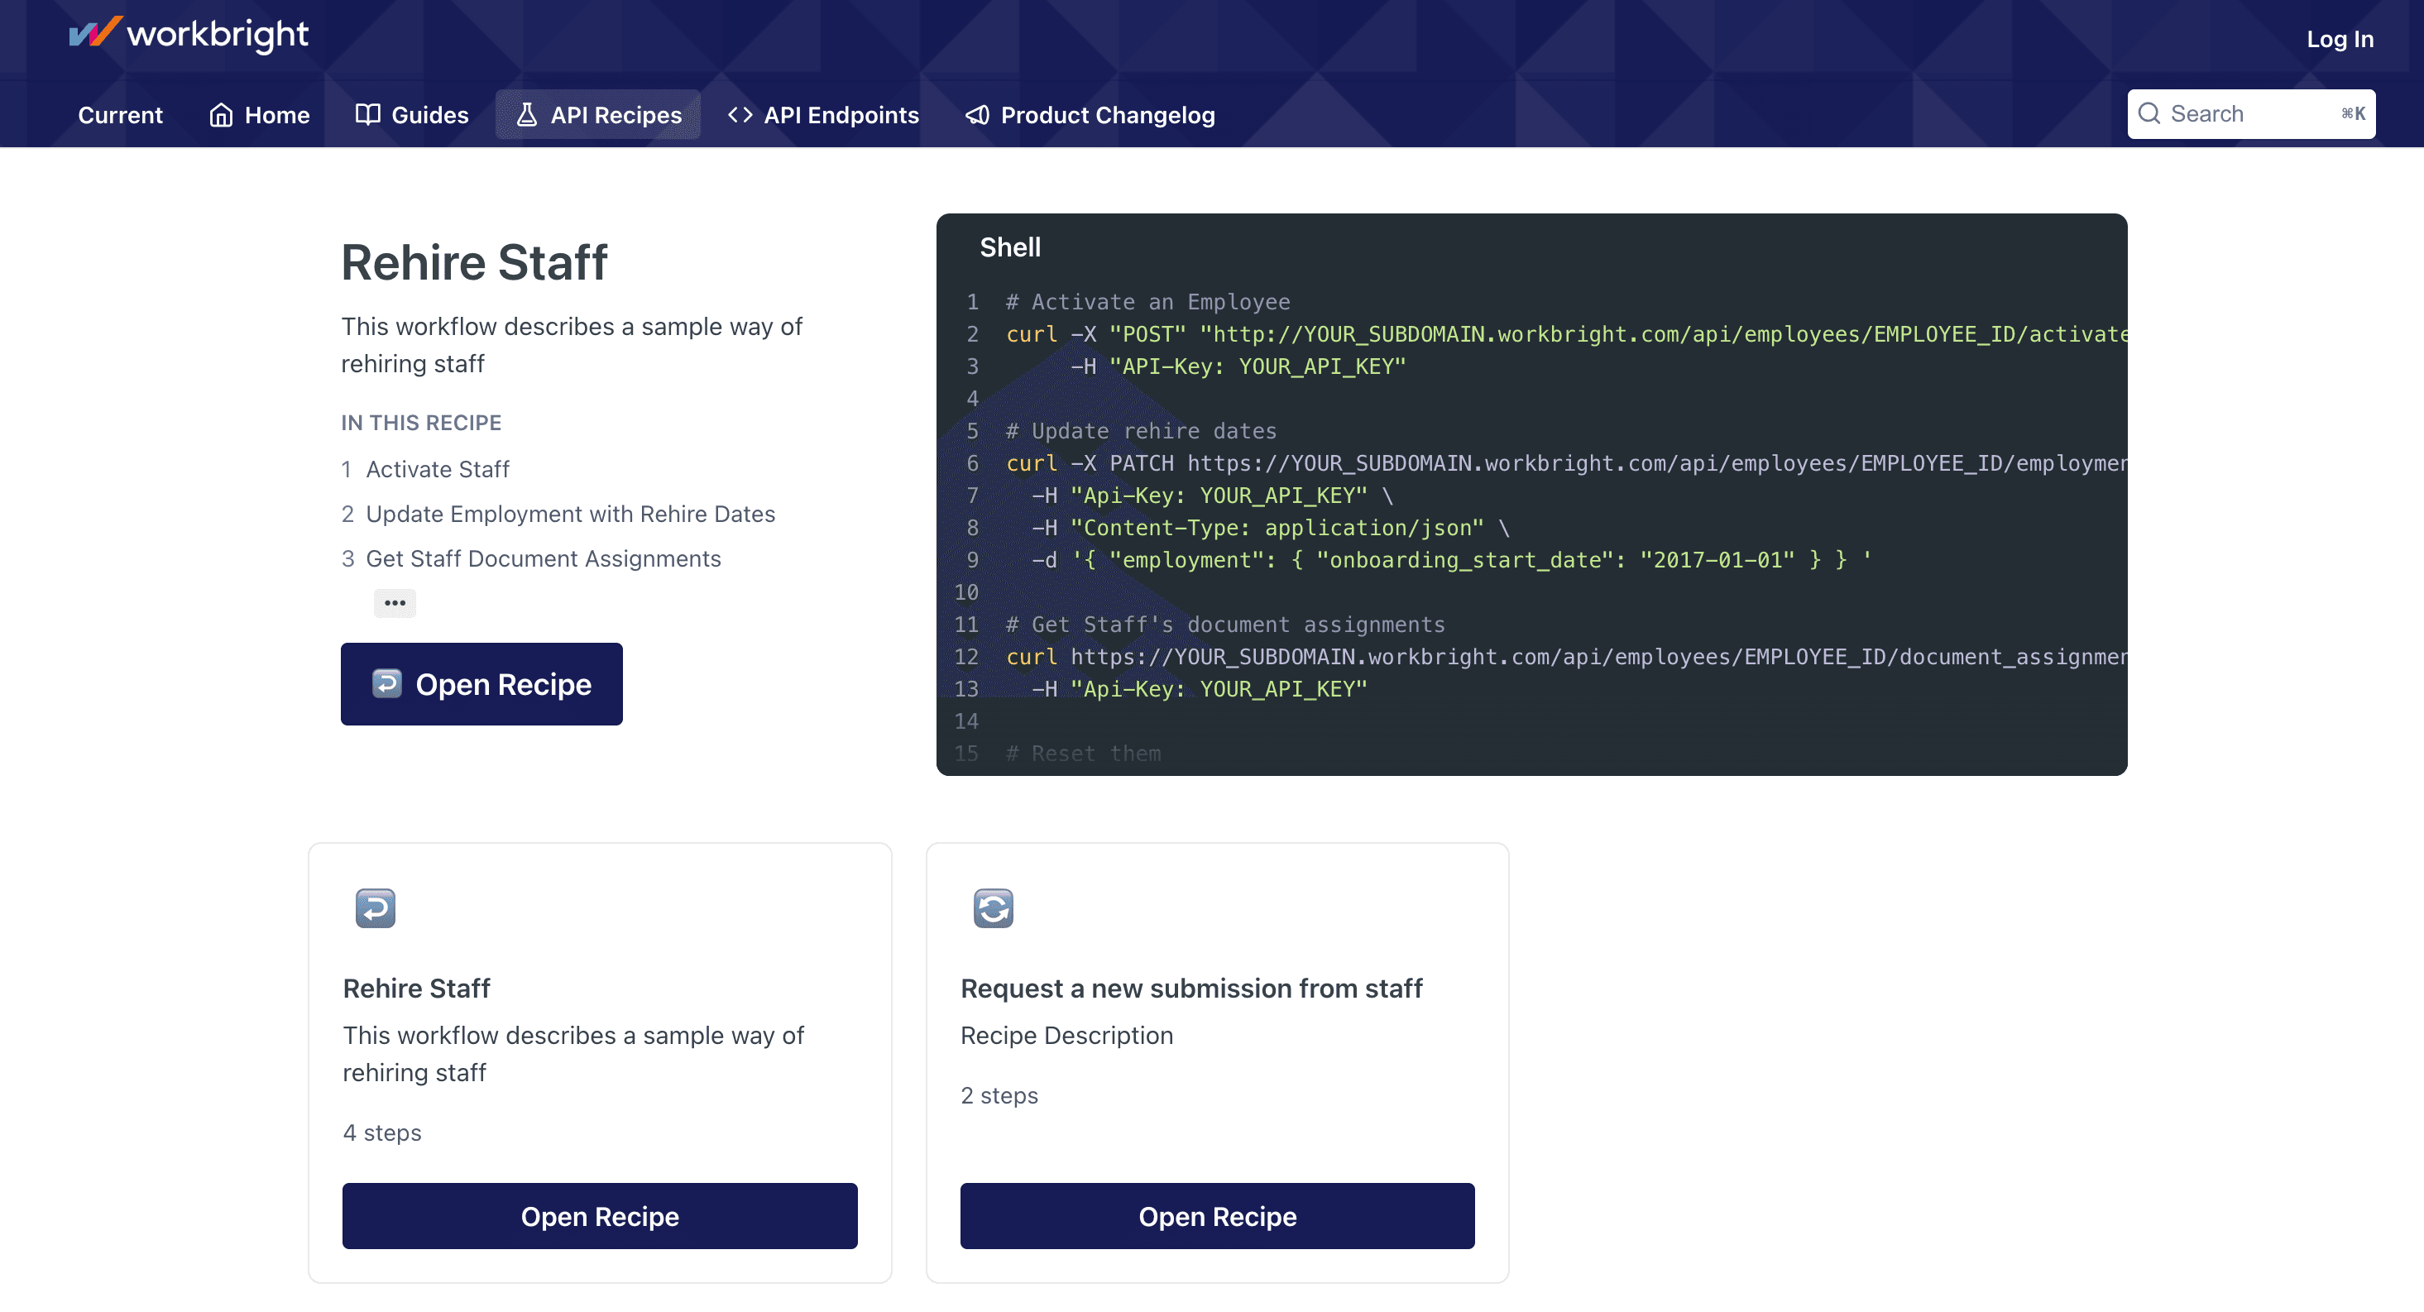Click the search magnifier icon
Viewport: 2424px width, 1312px height.
click(2149, 114)
